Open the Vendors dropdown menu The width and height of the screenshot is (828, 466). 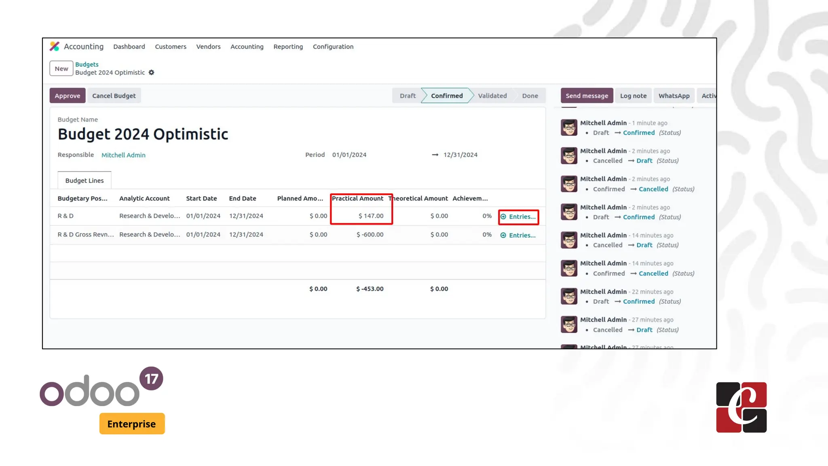coord(208,47)
